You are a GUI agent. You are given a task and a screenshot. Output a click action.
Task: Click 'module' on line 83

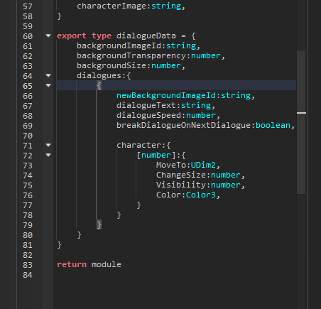point(107,264)
